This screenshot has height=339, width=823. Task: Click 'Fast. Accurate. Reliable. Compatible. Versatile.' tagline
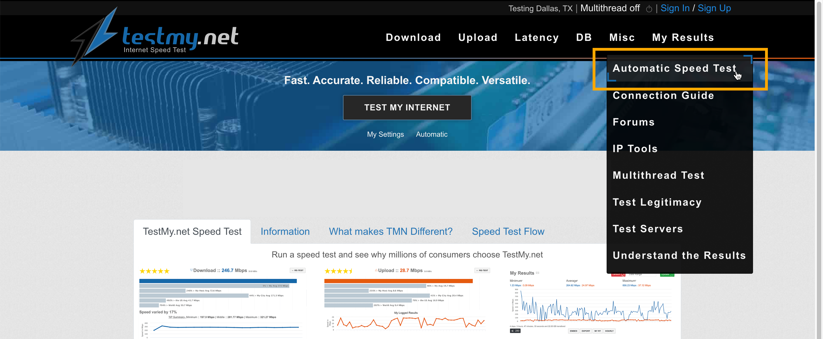pyautogui.click(x=407, y=80)
